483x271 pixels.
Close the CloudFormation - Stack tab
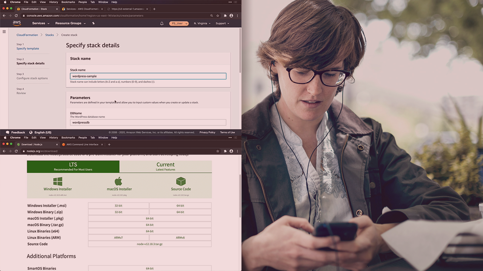[57, 9]
